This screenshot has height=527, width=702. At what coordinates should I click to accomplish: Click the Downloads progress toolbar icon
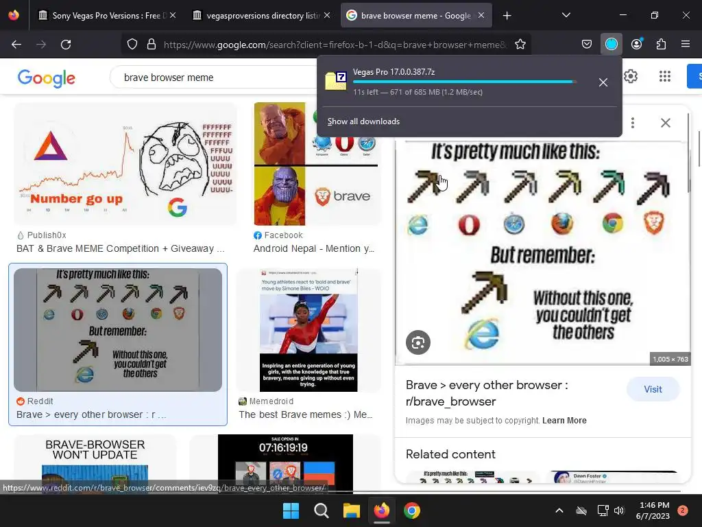pyautogui.click(x=611, y=45)
